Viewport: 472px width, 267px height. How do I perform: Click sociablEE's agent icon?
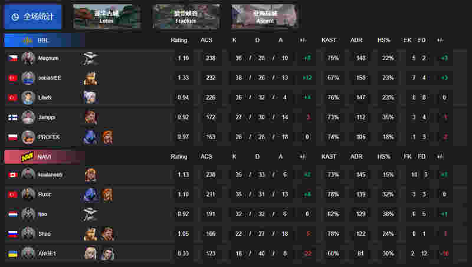(90, 78)
